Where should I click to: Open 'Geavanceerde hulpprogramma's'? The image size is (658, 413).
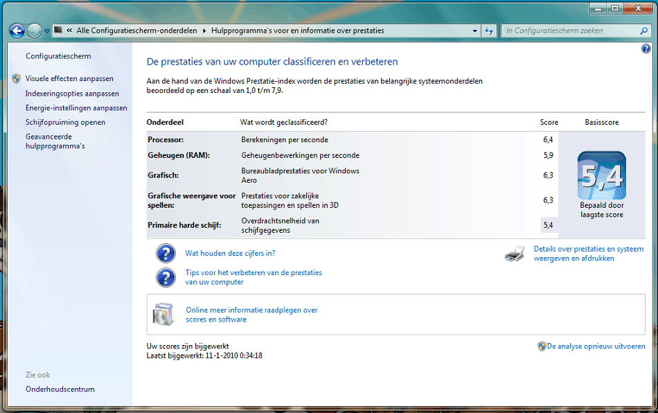click(x=55, y=141)
